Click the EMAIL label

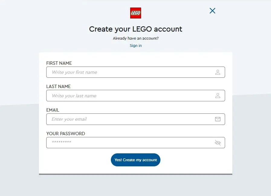pyautogui.click(x=53, y=110)
